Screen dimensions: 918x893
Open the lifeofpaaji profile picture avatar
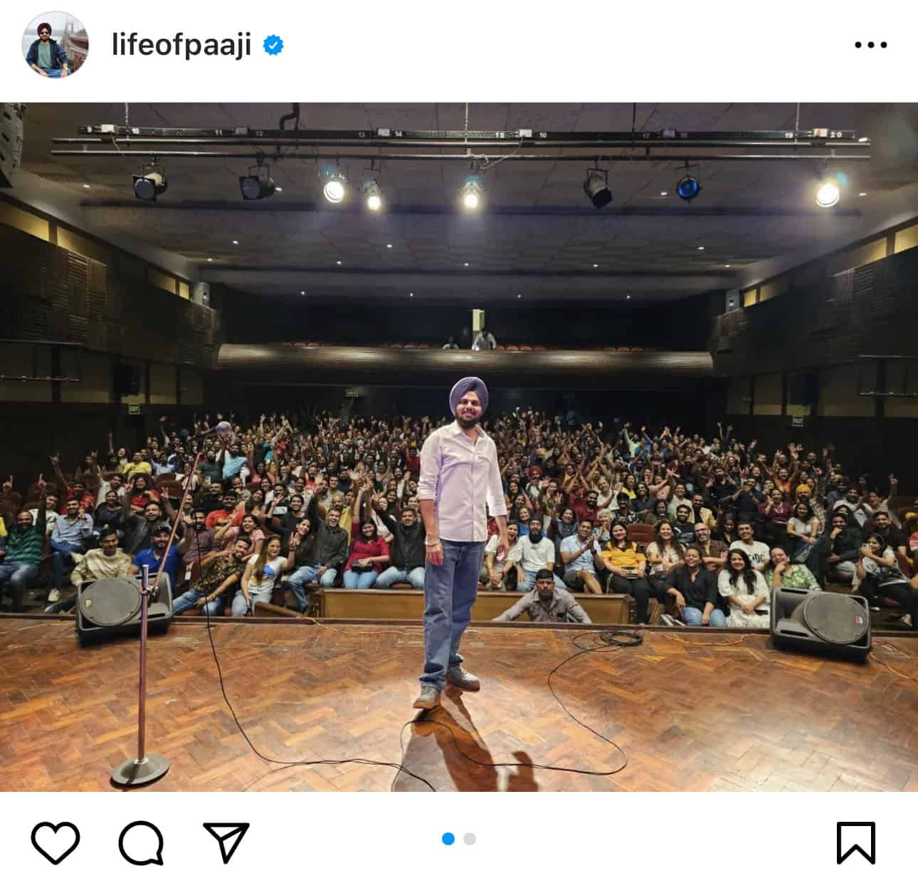pyautogui.click(x=56, y=44)
